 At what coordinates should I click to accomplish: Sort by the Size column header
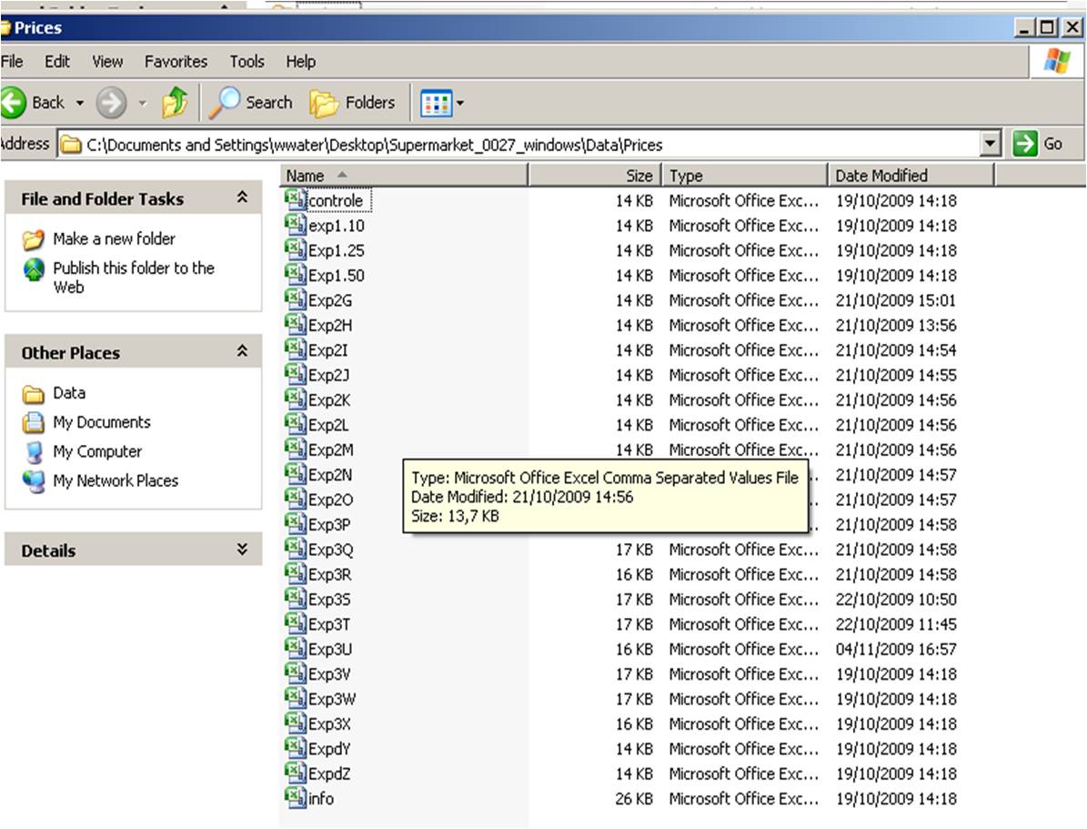click(x=596, y=176)
